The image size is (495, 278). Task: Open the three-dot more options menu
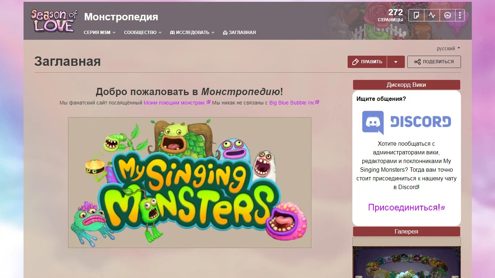(x=460, y=15)
